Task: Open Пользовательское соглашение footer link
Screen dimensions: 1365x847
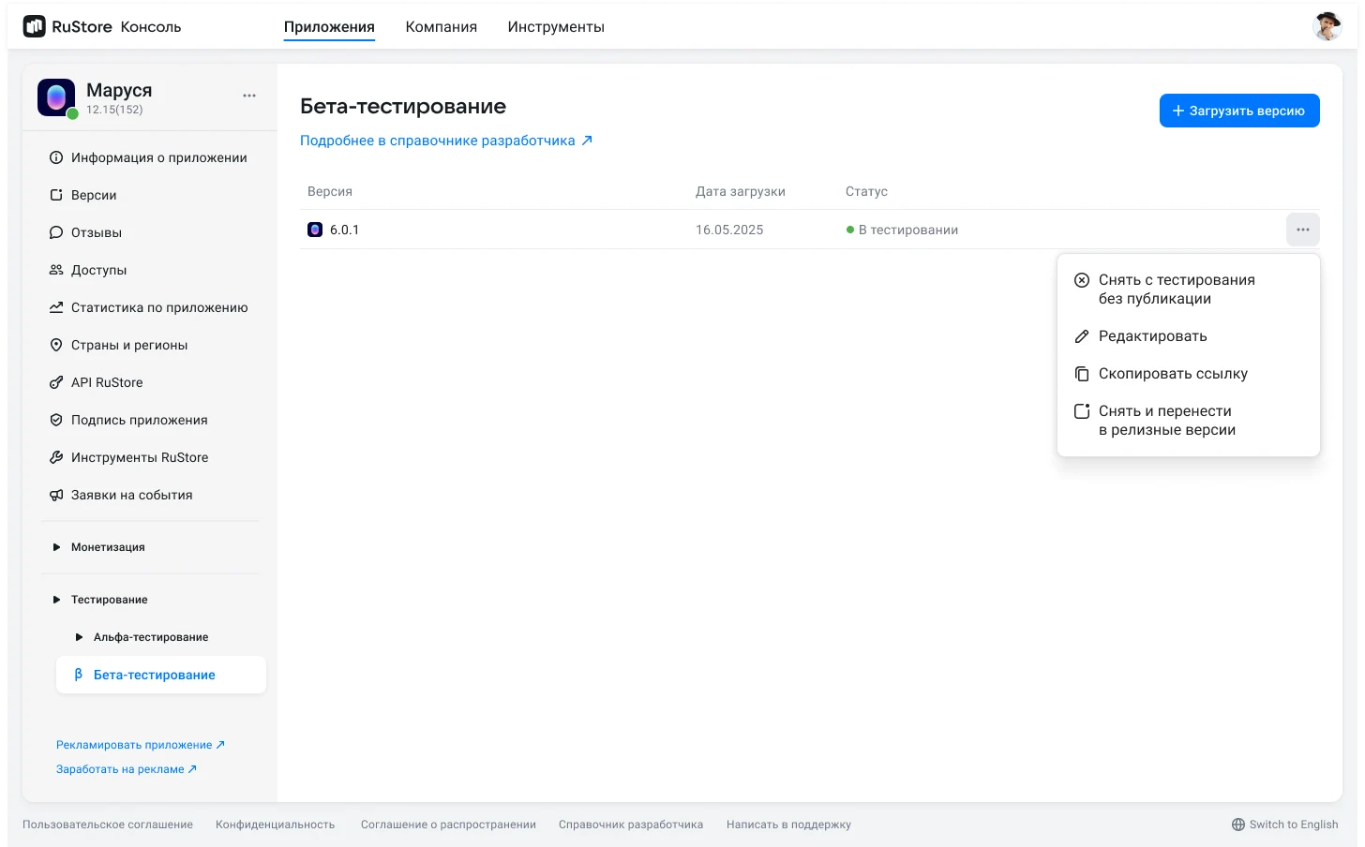Action: [108, 825]
